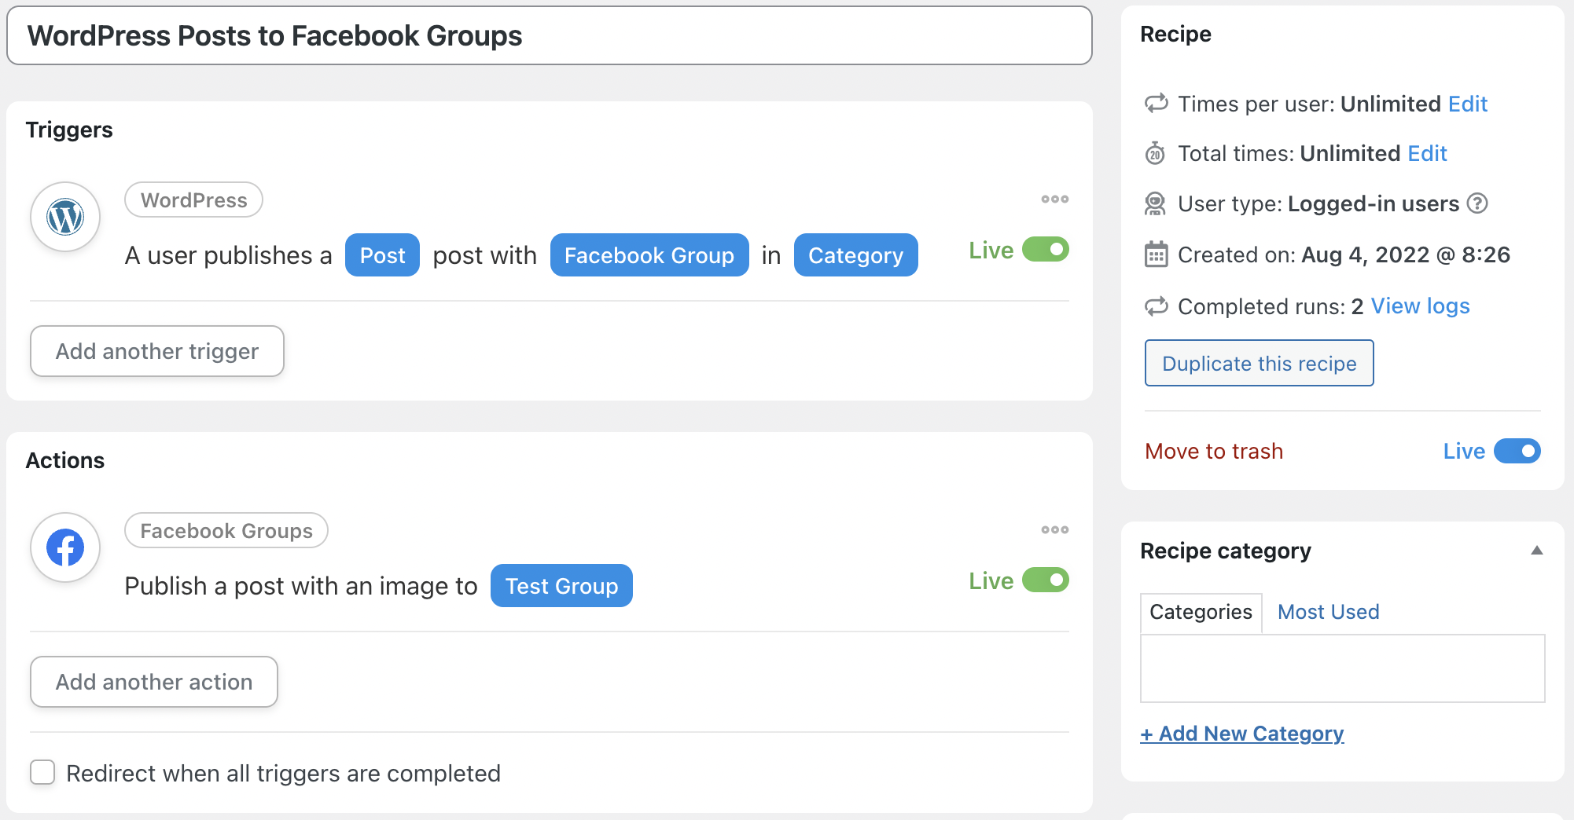Image resolution: width=1574 pixels, height=820 pixels.
Task: Collapse the Recipe category panel
Action: coord(1536,551)
